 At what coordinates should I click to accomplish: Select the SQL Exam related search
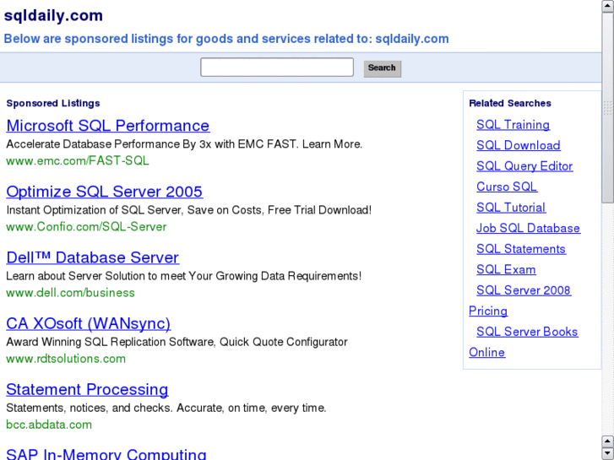click(505, 269)
